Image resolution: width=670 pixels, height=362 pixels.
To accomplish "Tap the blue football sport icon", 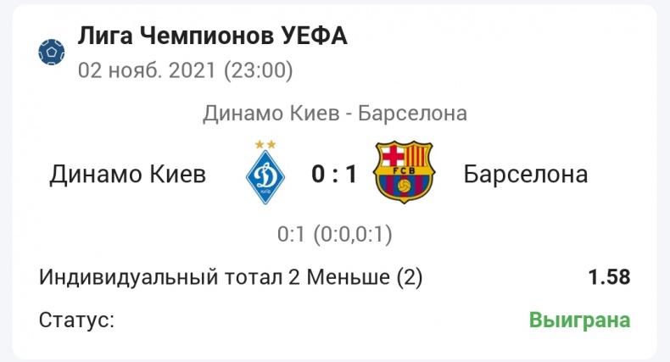I will pos(51,52).
